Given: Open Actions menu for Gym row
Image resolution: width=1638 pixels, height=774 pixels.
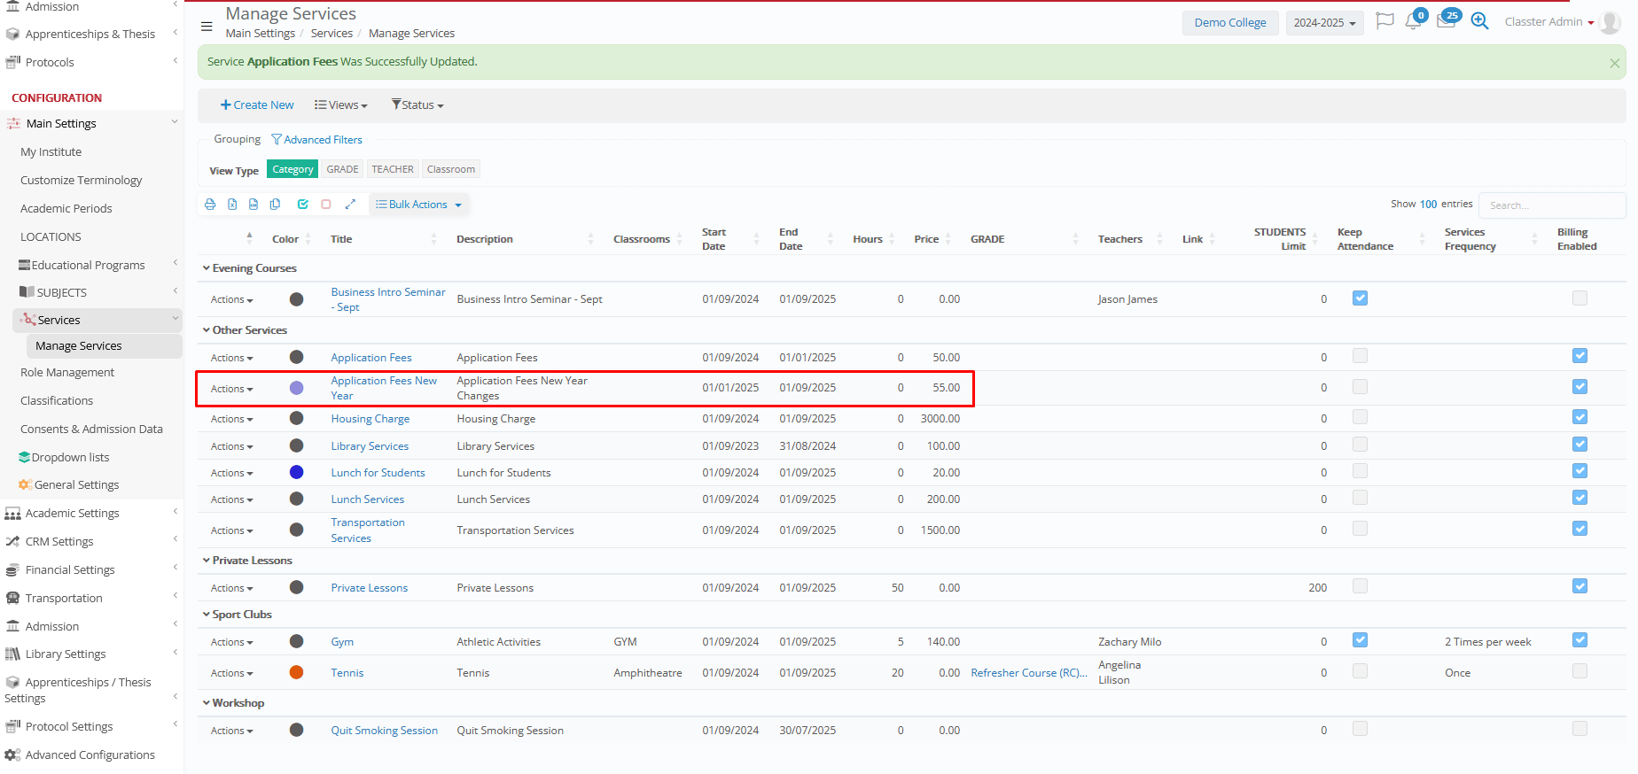Looking at the screenshot, I should pos(231,642).
